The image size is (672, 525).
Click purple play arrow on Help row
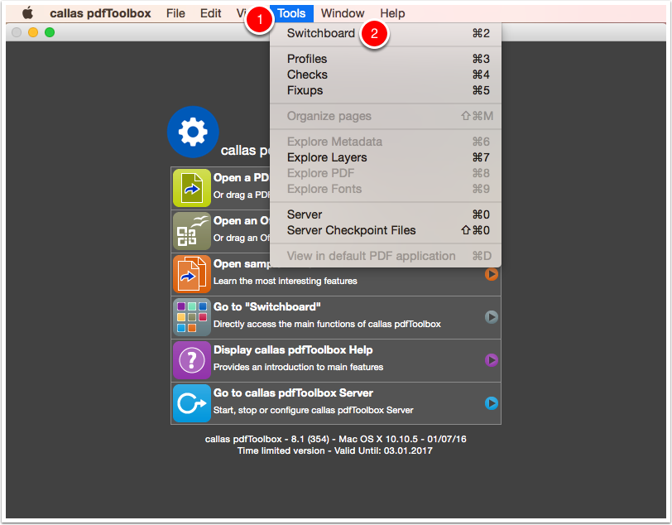pos(491,360)
